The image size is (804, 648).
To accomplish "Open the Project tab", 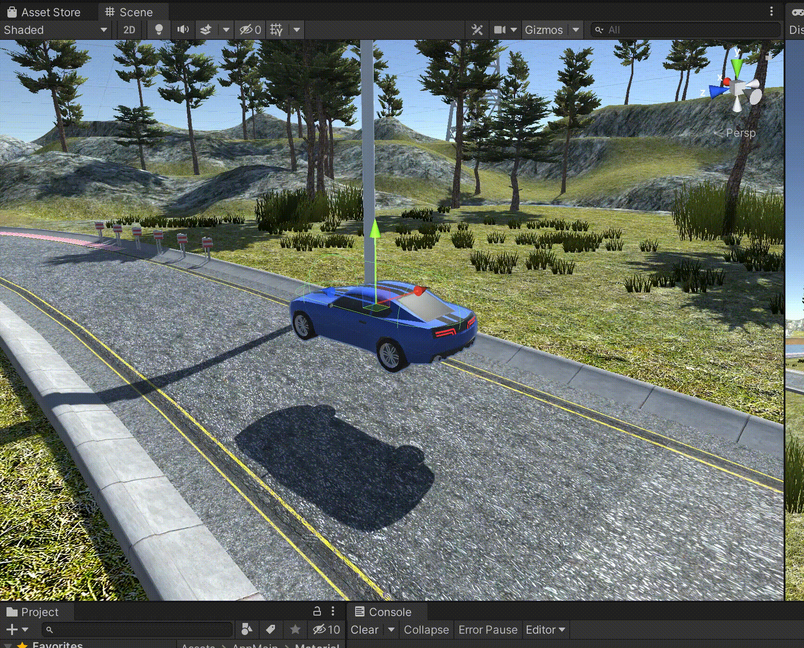I will click(32, 612).
